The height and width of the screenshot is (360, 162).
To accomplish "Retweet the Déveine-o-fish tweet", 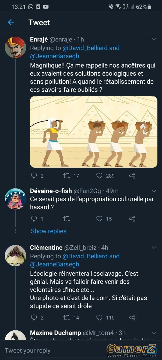I will click(67, 219).
